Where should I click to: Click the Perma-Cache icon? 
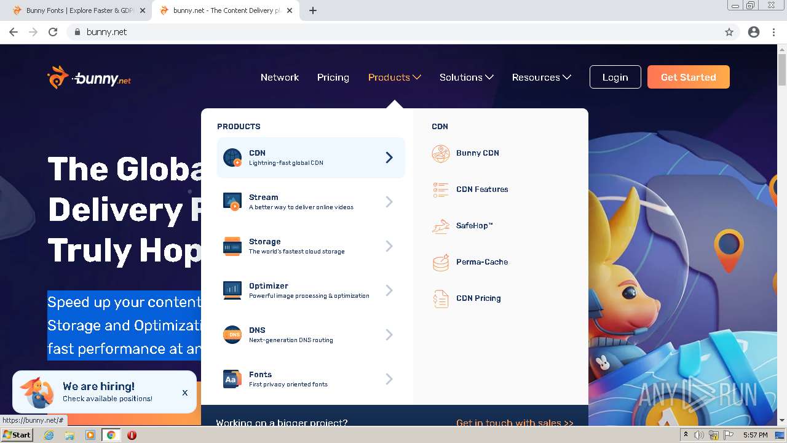(441, 262)
